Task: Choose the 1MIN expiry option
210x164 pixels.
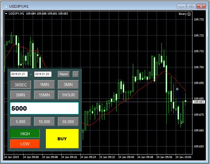Action: point(44,85)
